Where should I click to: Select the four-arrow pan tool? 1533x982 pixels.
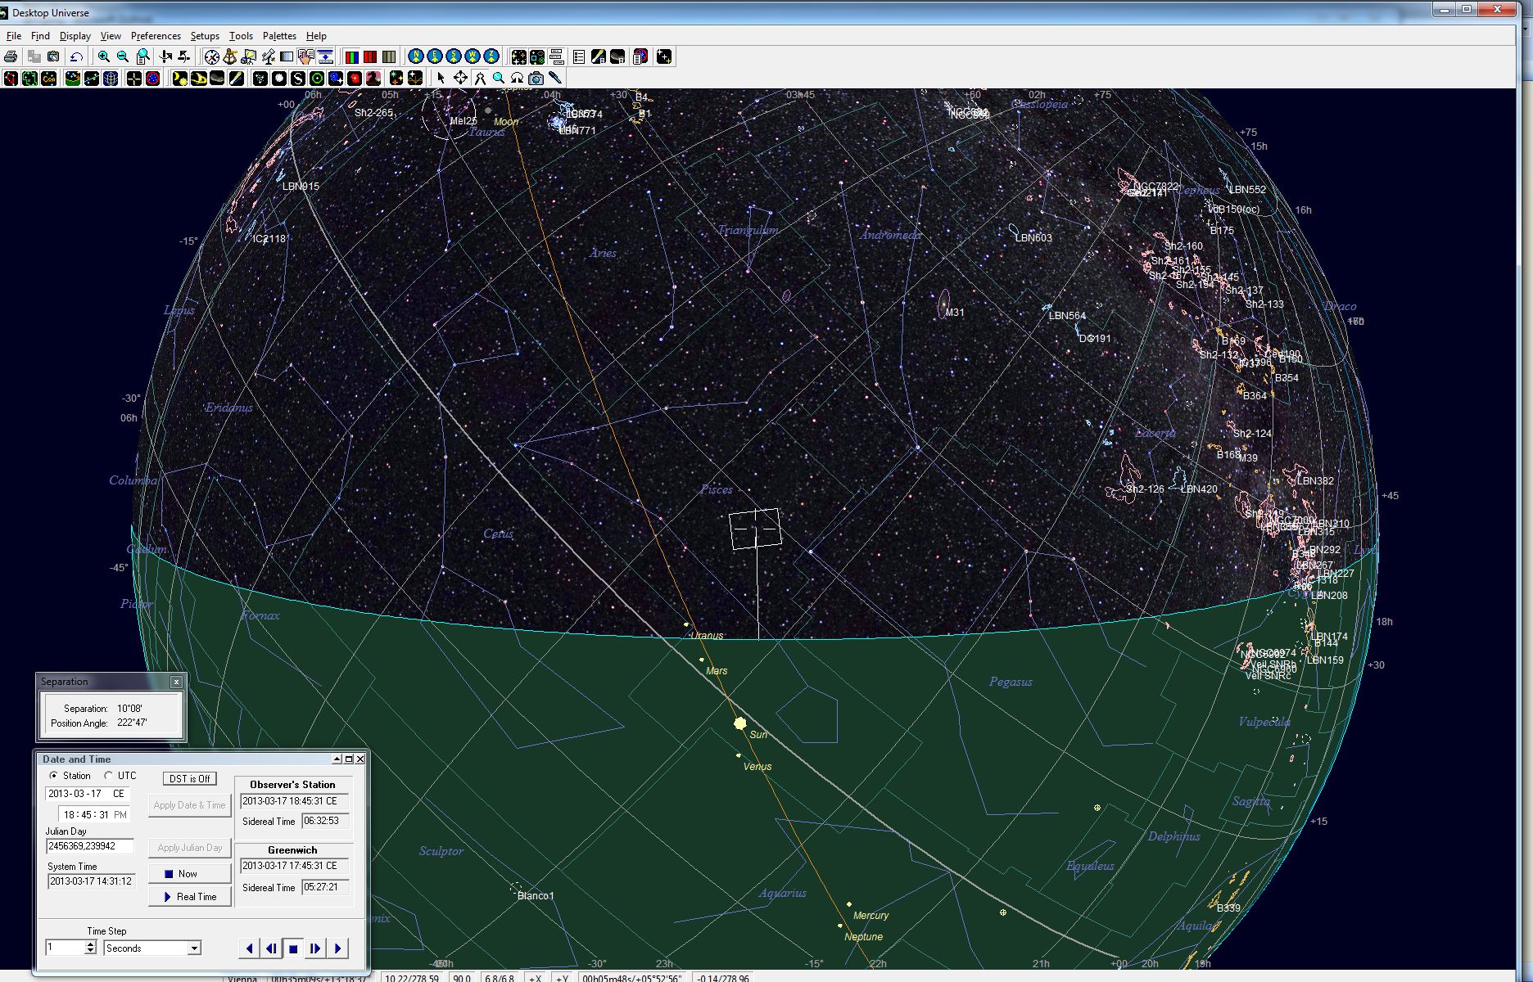click(461, 78)
